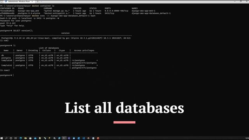Open Visual Studio Code from the taskbar
This screenshot has height=140, width=249.
(84, 138)
